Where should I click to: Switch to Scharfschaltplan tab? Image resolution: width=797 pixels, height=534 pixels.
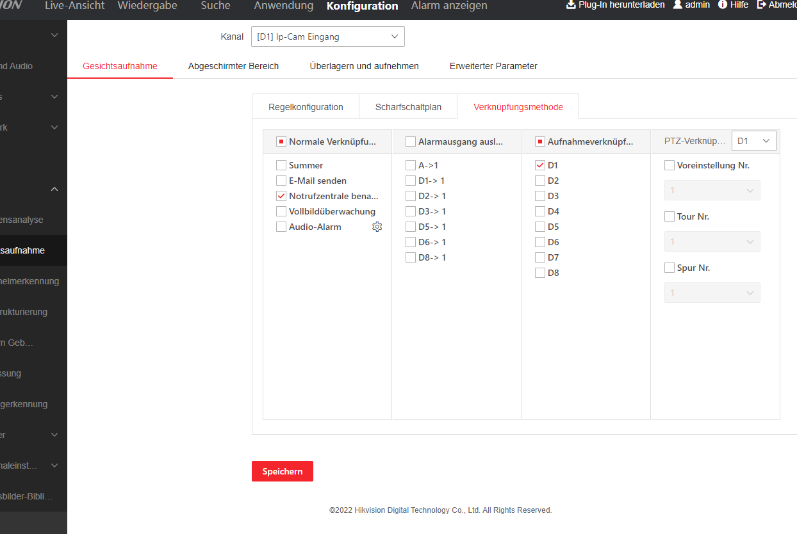(408, 107)
